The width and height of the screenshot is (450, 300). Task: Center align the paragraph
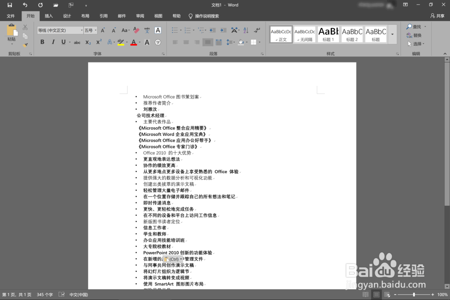point(186,42)
